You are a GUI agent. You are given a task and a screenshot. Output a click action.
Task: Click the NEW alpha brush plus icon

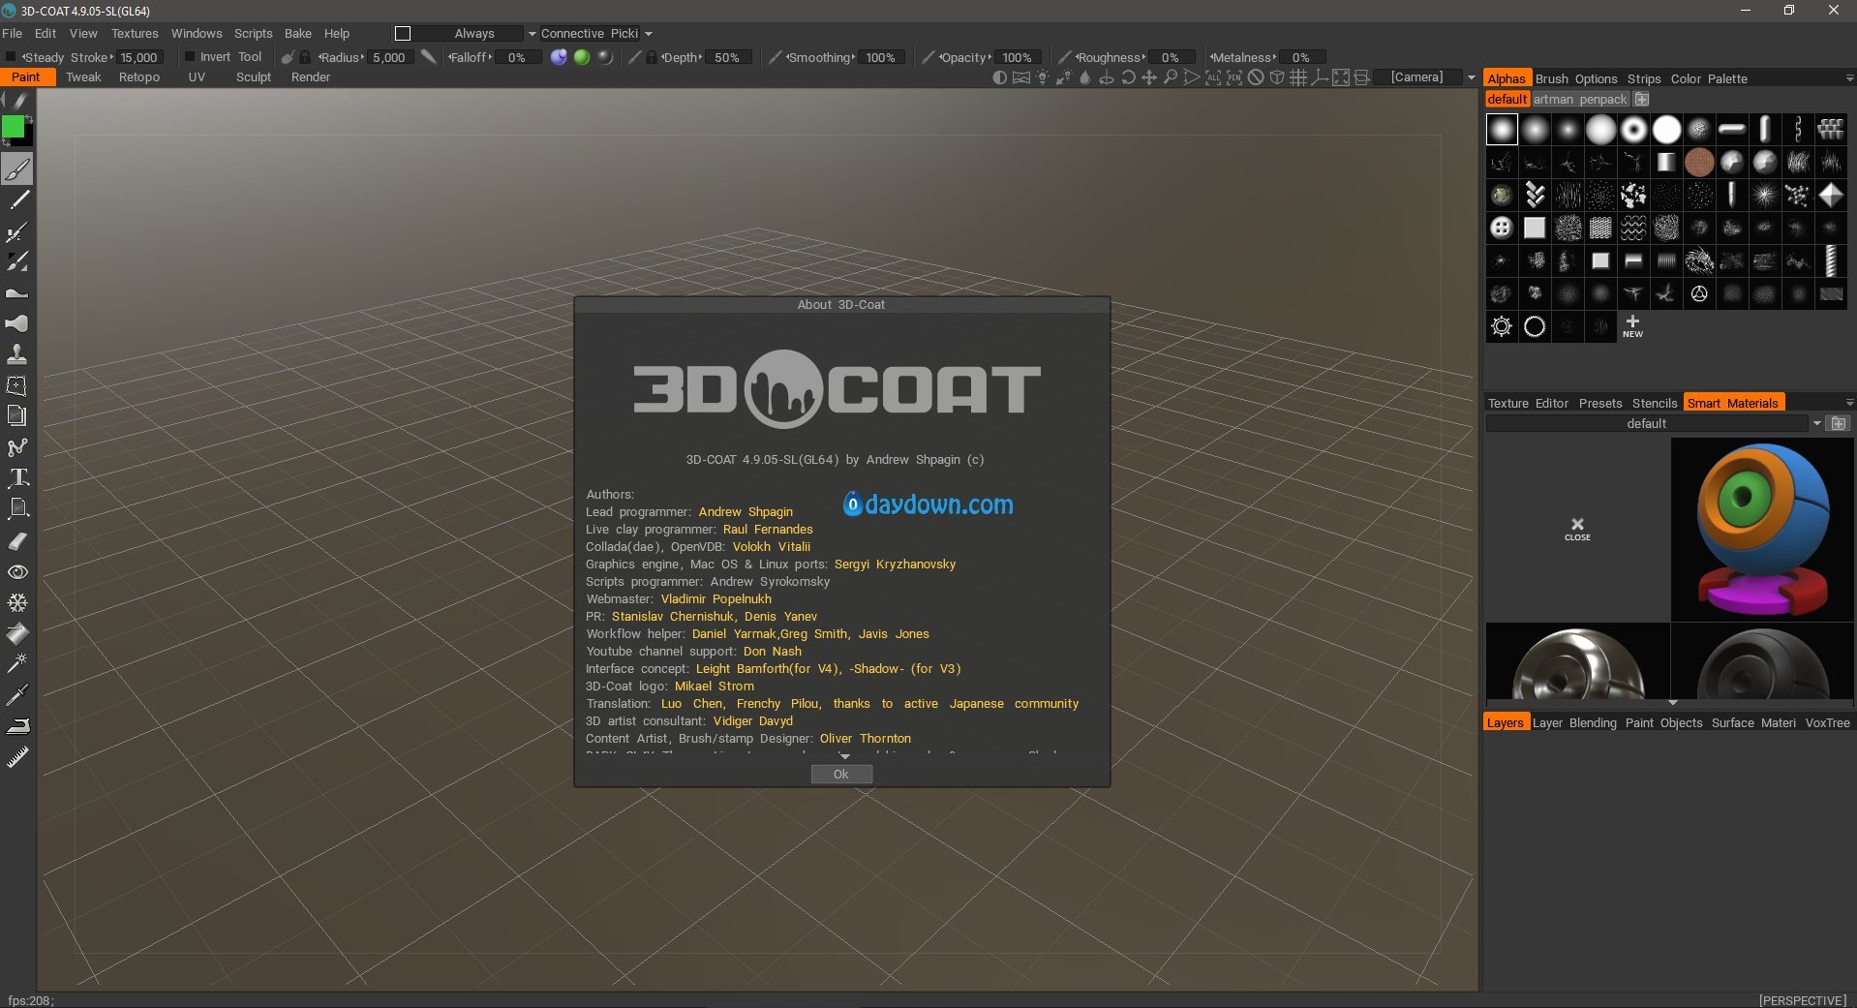tap(1632, 326)
